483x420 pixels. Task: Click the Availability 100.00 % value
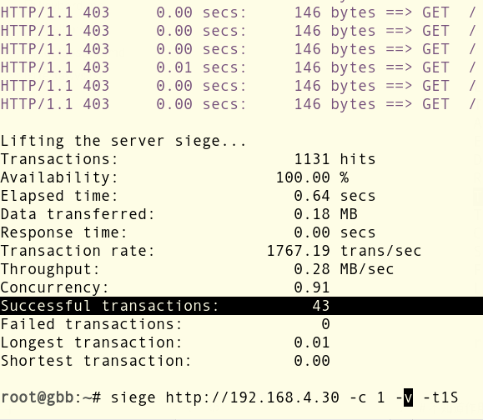pyautogui.click(x=312, y=177)
